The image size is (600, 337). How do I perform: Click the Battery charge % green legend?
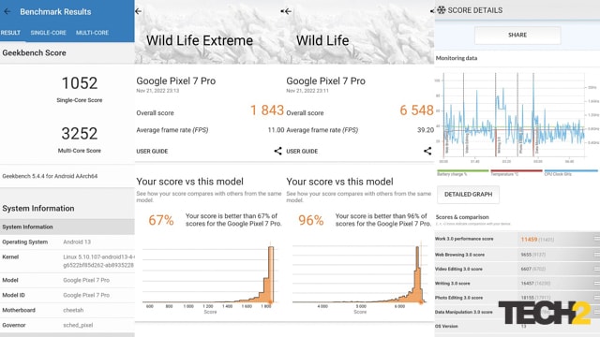[x=462, y=172]
